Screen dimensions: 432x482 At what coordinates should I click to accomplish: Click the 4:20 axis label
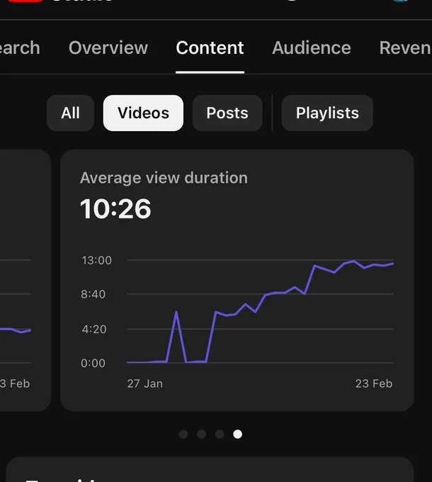[x=94, y=329]
